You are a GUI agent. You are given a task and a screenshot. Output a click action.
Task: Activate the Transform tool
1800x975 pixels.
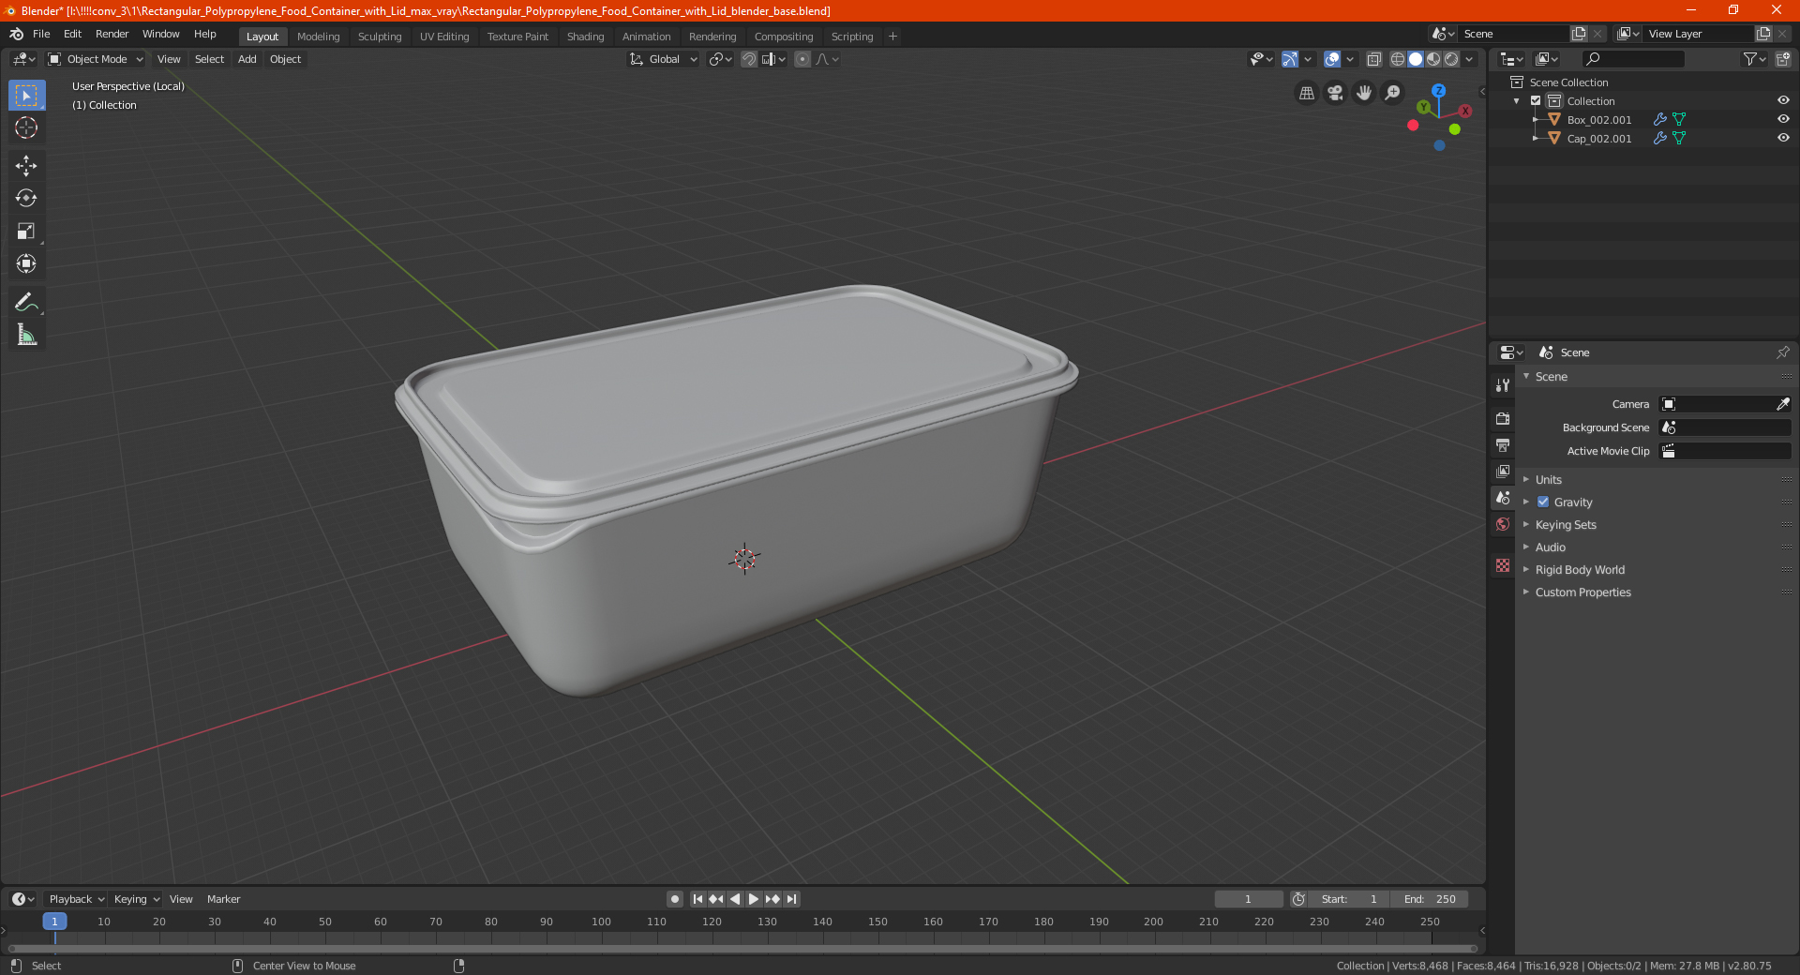click(x=26, y=264)
